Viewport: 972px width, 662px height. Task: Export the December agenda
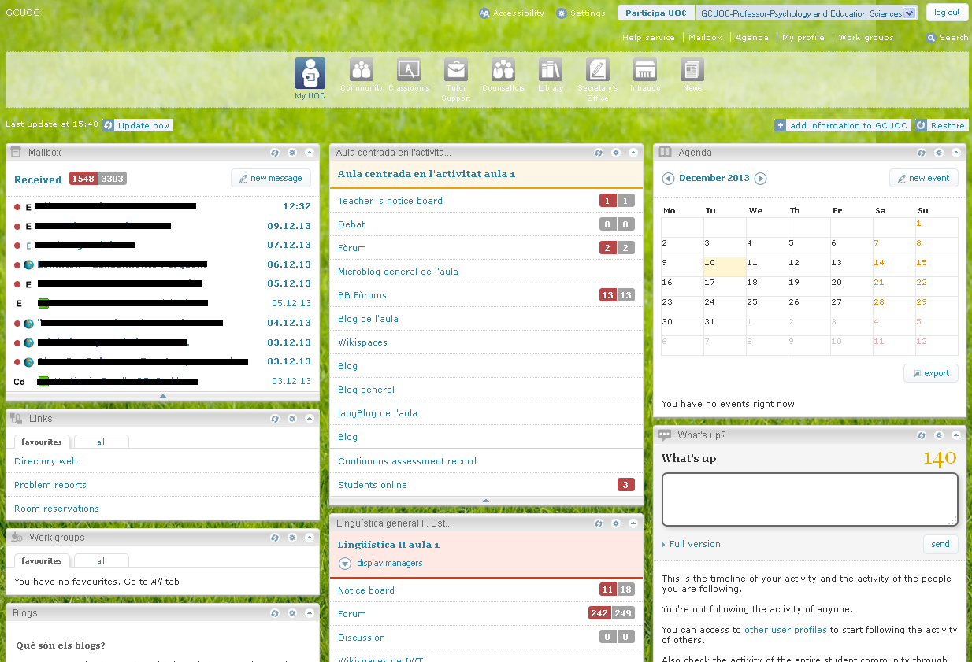point(930,373)
